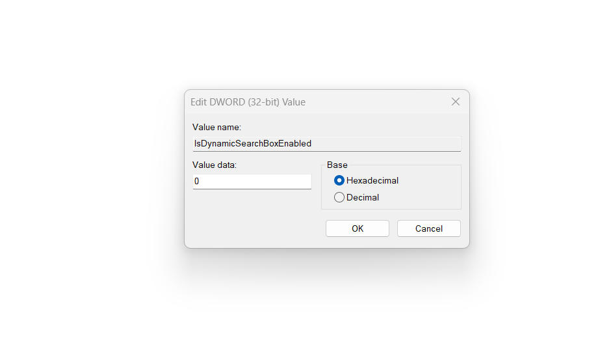Select the Decimal base radio button
The height and width of the screenshot is (343, 600).
(339, 197)
